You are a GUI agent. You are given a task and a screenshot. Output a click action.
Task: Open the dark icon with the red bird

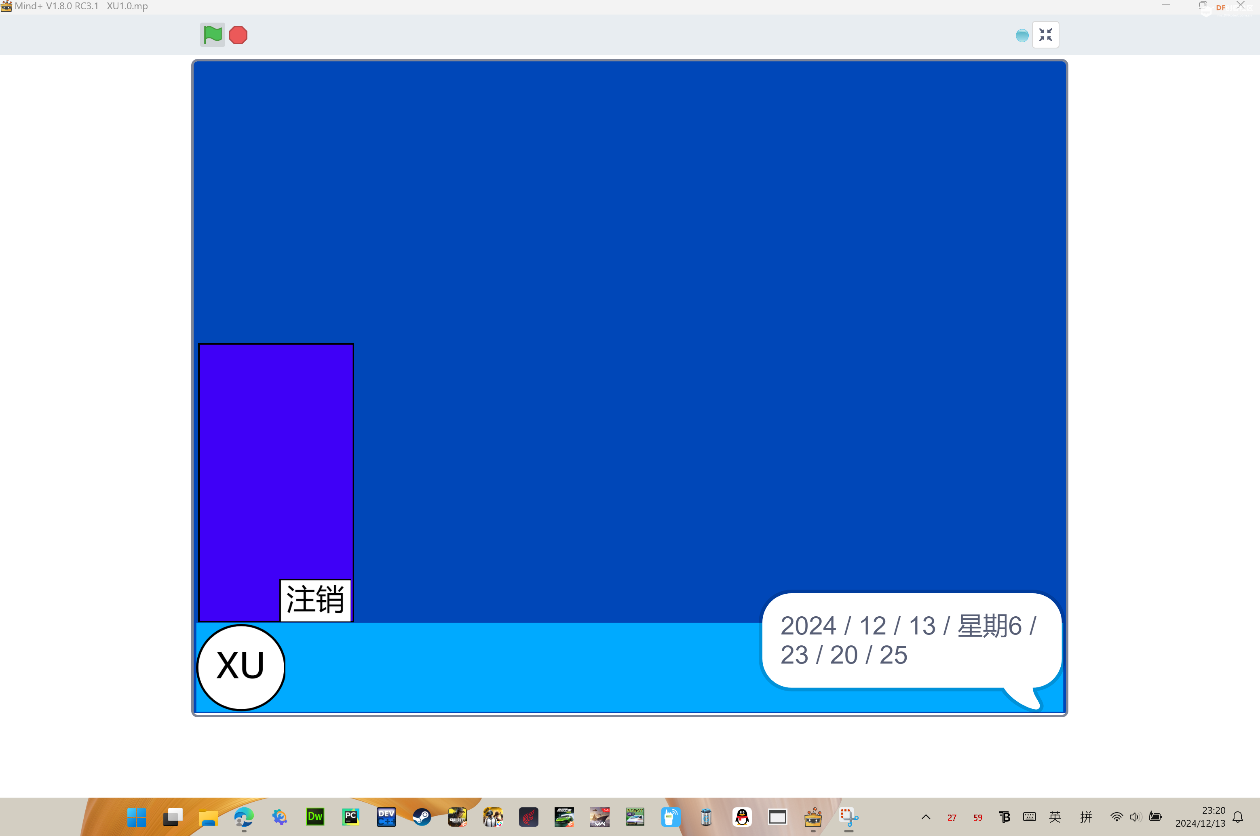(x=528, y=817)
